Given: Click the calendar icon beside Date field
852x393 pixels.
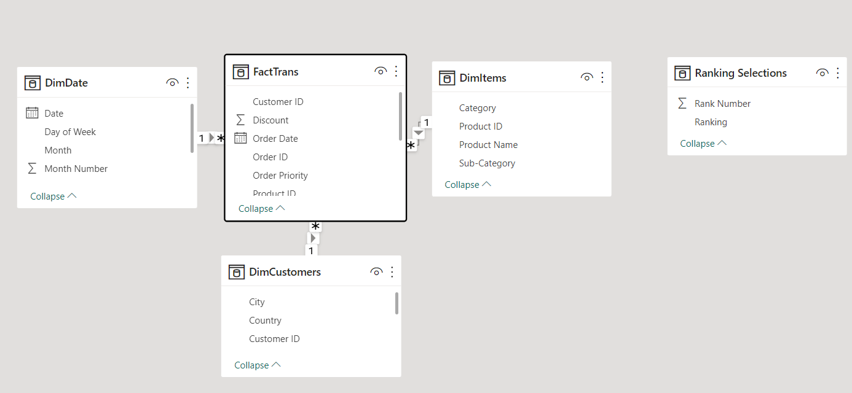Looking at the screenshot, I should [32, 113].
